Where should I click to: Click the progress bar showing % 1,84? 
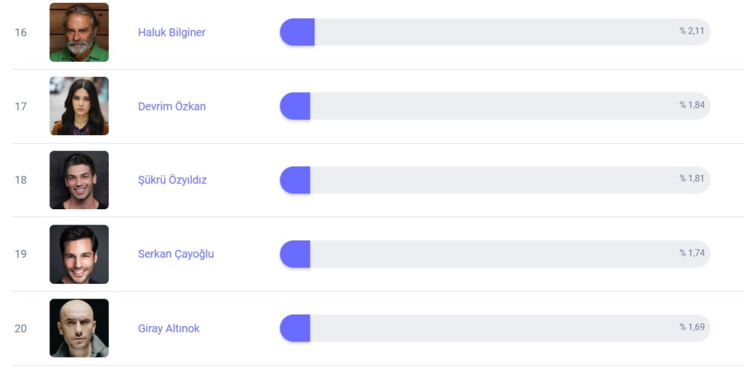pos(494,106)
